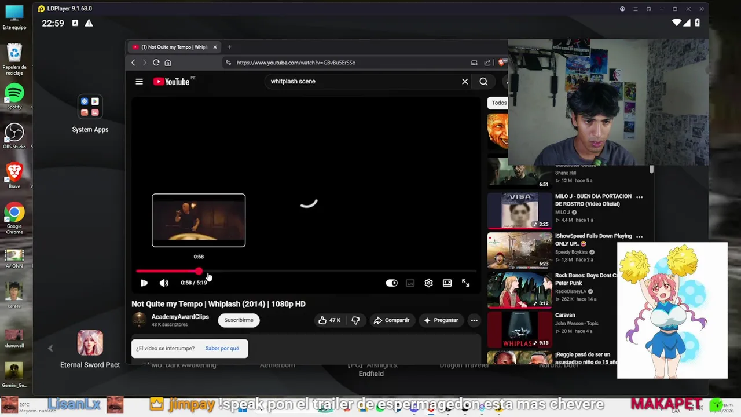Click the RadioDisneyLA channel name
This screenshot has height=417, width=741.
coord(571,292)
